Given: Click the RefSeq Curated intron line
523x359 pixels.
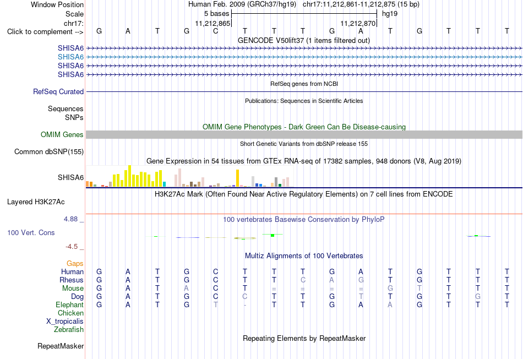Looking at the screenshot, I should point(304,92).
